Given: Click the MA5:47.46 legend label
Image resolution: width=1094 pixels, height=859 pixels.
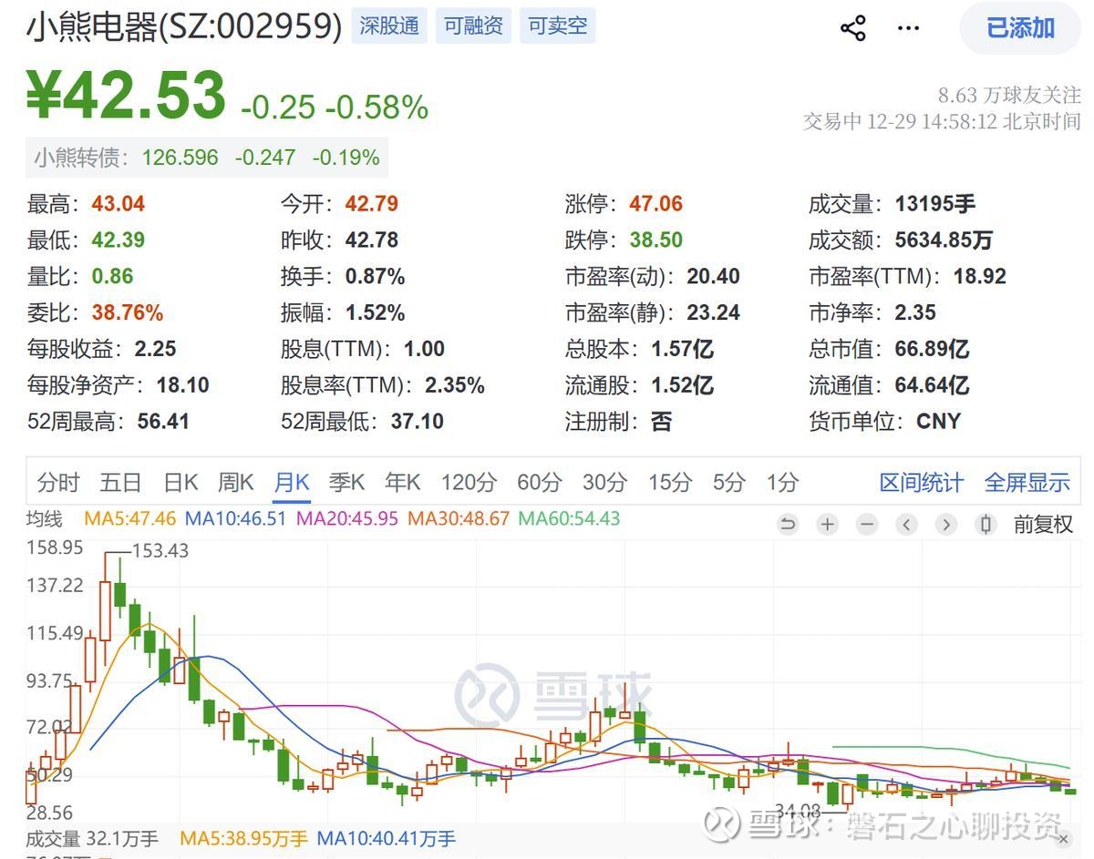Looking at the screenshot, I should click(x=130, y=519).
